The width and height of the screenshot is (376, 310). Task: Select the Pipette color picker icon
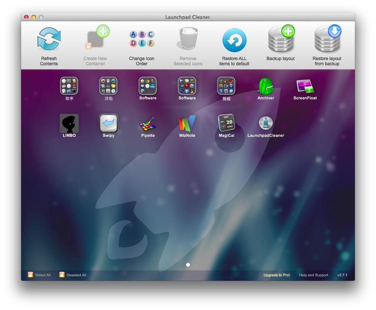[x=148, y=124]
